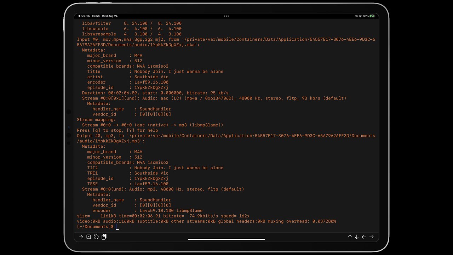Click the input title 'Nobody Join. I just wanna be alone'
This screenshot has width=453, height=255.
click(179, 72)
